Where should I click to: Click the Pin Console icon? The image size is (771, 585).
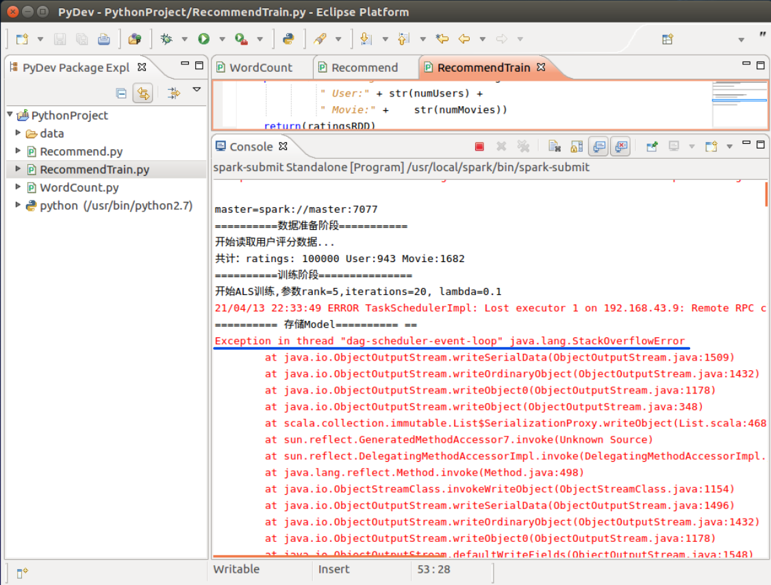pyautogui.click(x=652, y=146)
